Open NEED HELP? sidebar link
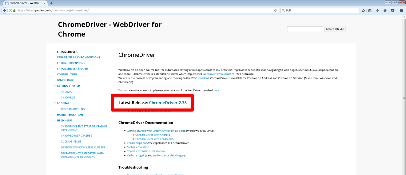 [x=65, y=120]
